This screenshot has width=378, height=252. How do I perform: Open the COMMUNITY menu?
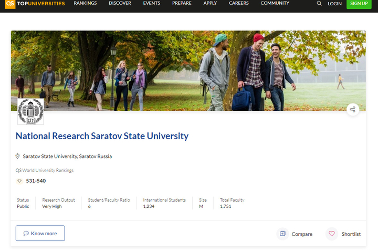pos(275,3)
